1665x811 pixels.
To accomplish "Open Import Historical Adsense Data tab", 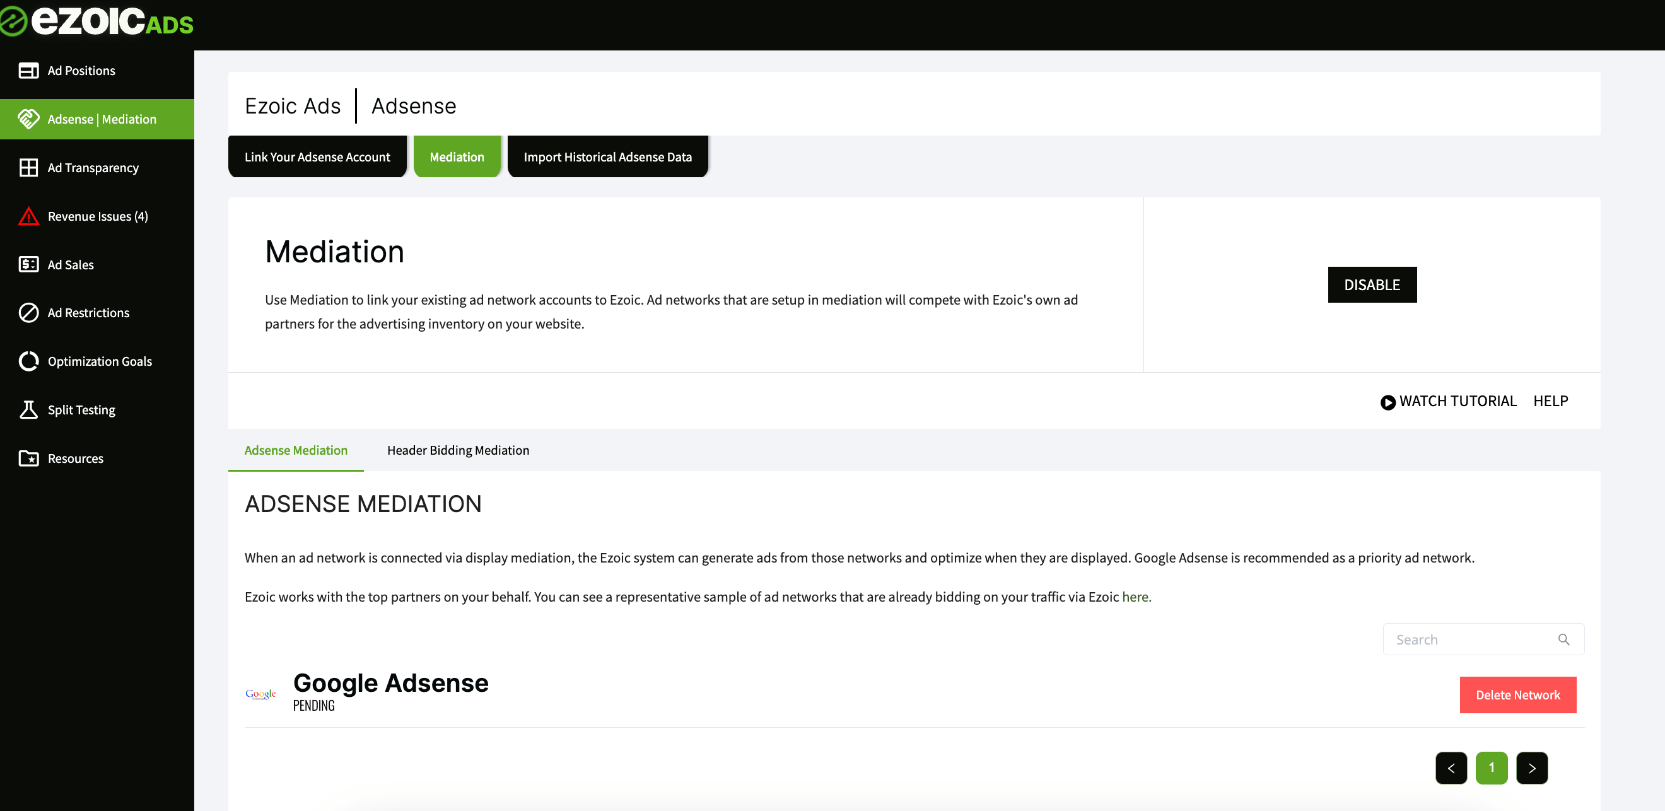I will tap(607, 156).
